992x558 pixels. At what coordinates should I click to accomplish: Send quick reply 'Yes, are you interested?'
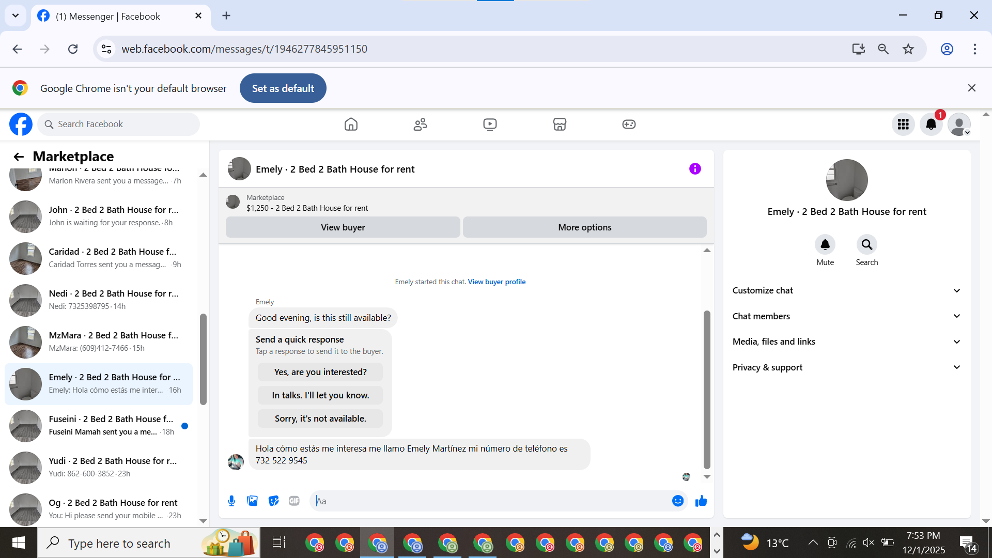click(320, 372)
